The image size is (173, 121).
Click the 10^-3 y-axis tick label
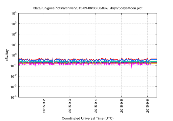click(x=14, y=87)
